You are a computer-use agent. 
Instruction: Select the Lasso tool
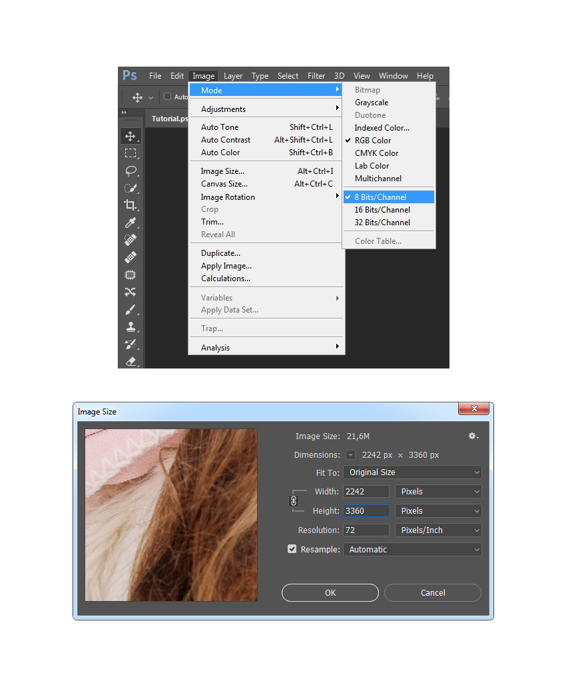(131, 171)
